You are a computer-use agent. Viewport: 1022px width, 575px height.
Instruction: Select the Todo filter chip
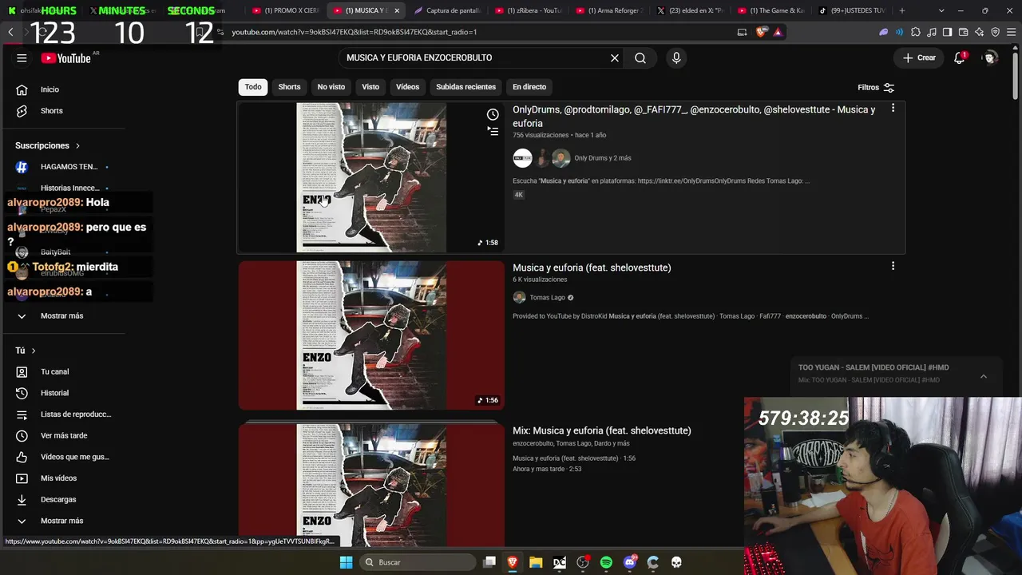[253, 87]
